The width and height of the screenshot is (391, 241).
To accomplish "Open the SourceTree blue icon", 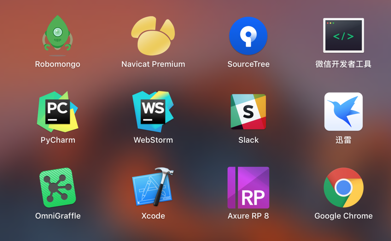I will tap(248, 36).
